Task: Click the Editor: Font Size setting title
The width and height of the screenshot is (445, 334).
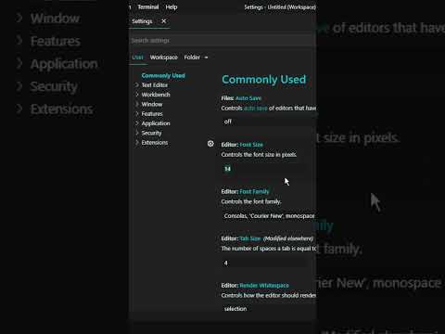Action: [242, 145]
